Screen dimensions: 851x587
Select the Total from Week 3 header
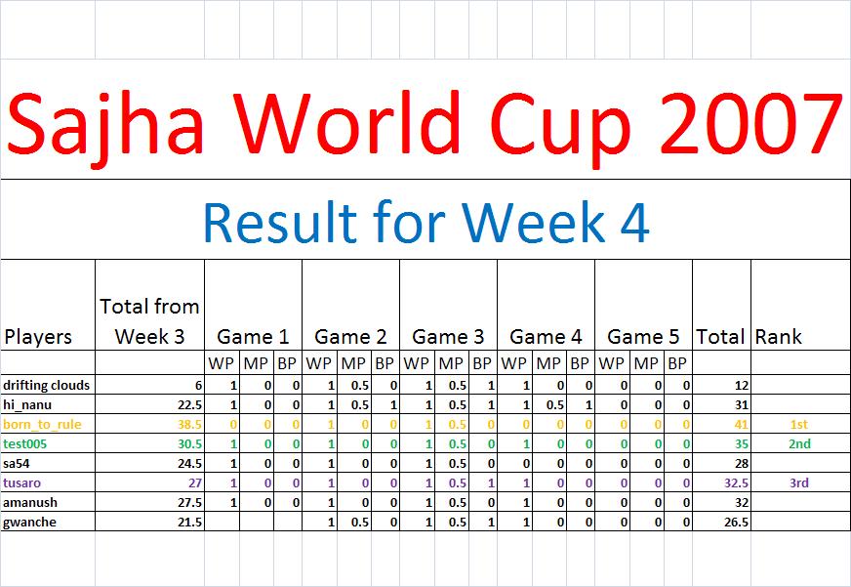[149, 321]
